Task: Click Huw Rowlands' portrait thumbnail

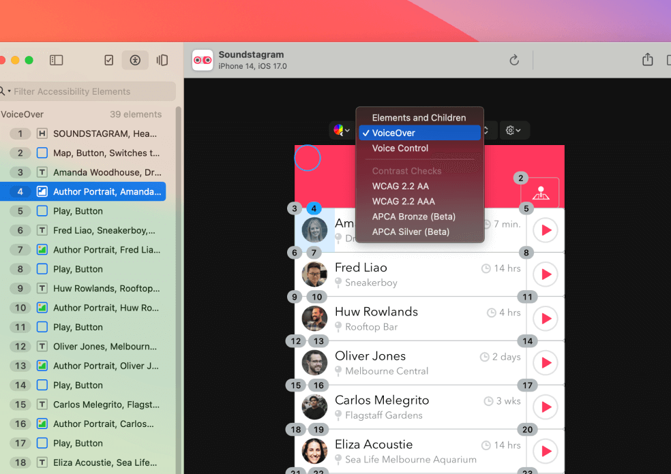Action: pos(314,319)
